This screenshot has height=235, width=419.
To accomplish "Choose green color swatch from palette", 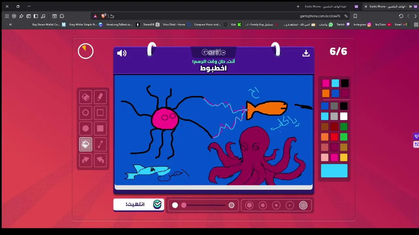I will (x=343, y=137).
